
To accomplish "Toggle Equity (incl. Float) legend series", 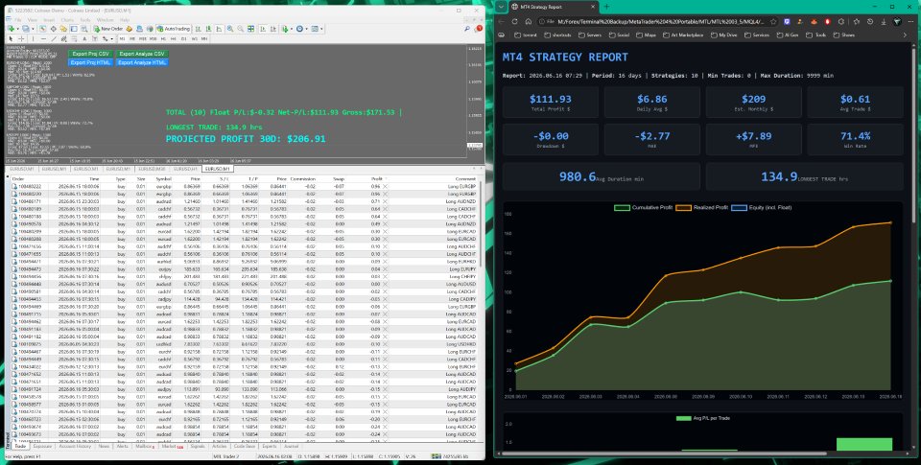I will (761, 207).
